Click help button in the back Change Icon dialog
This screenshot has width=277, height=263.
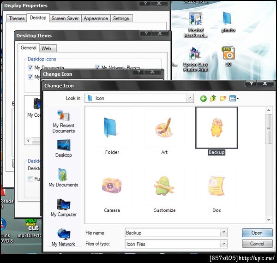(x=138, y=72)
